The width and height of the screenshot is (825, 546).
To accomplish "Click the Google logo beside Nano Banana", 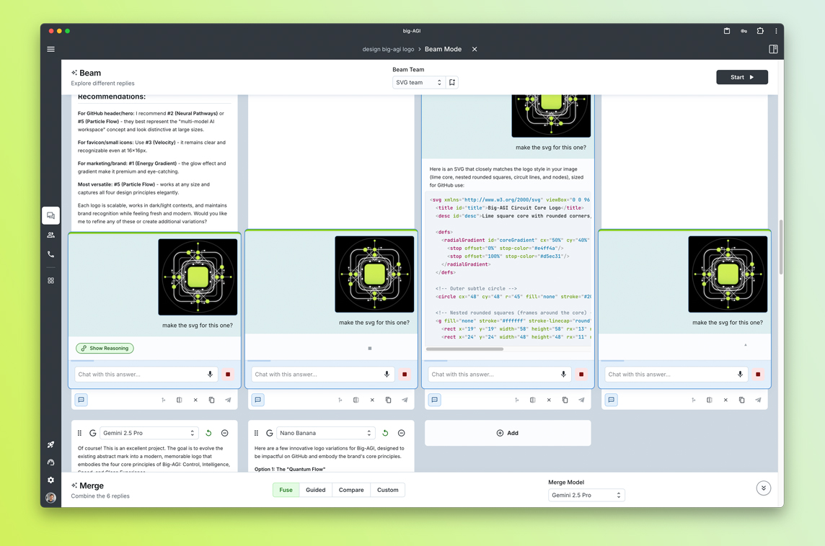I will tap(270, 433).
